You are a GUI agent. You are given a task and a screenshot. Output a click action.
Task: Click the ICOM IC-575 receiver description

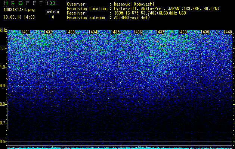tap(150, 13)
